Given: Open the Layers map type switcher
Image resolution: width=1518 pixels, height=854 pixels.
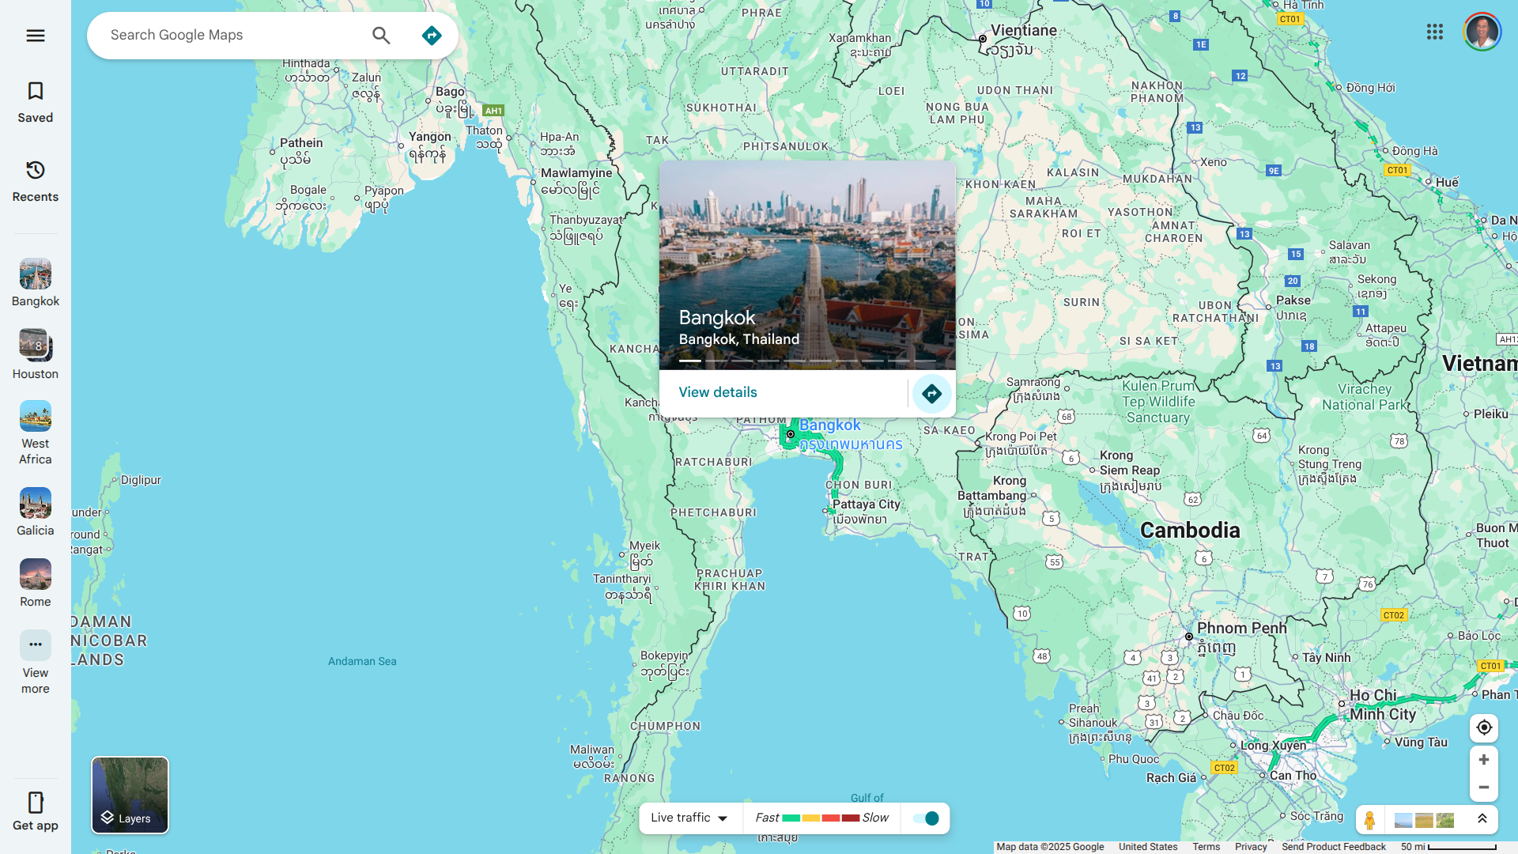Looking at the screenshot, I should (130, 795).
